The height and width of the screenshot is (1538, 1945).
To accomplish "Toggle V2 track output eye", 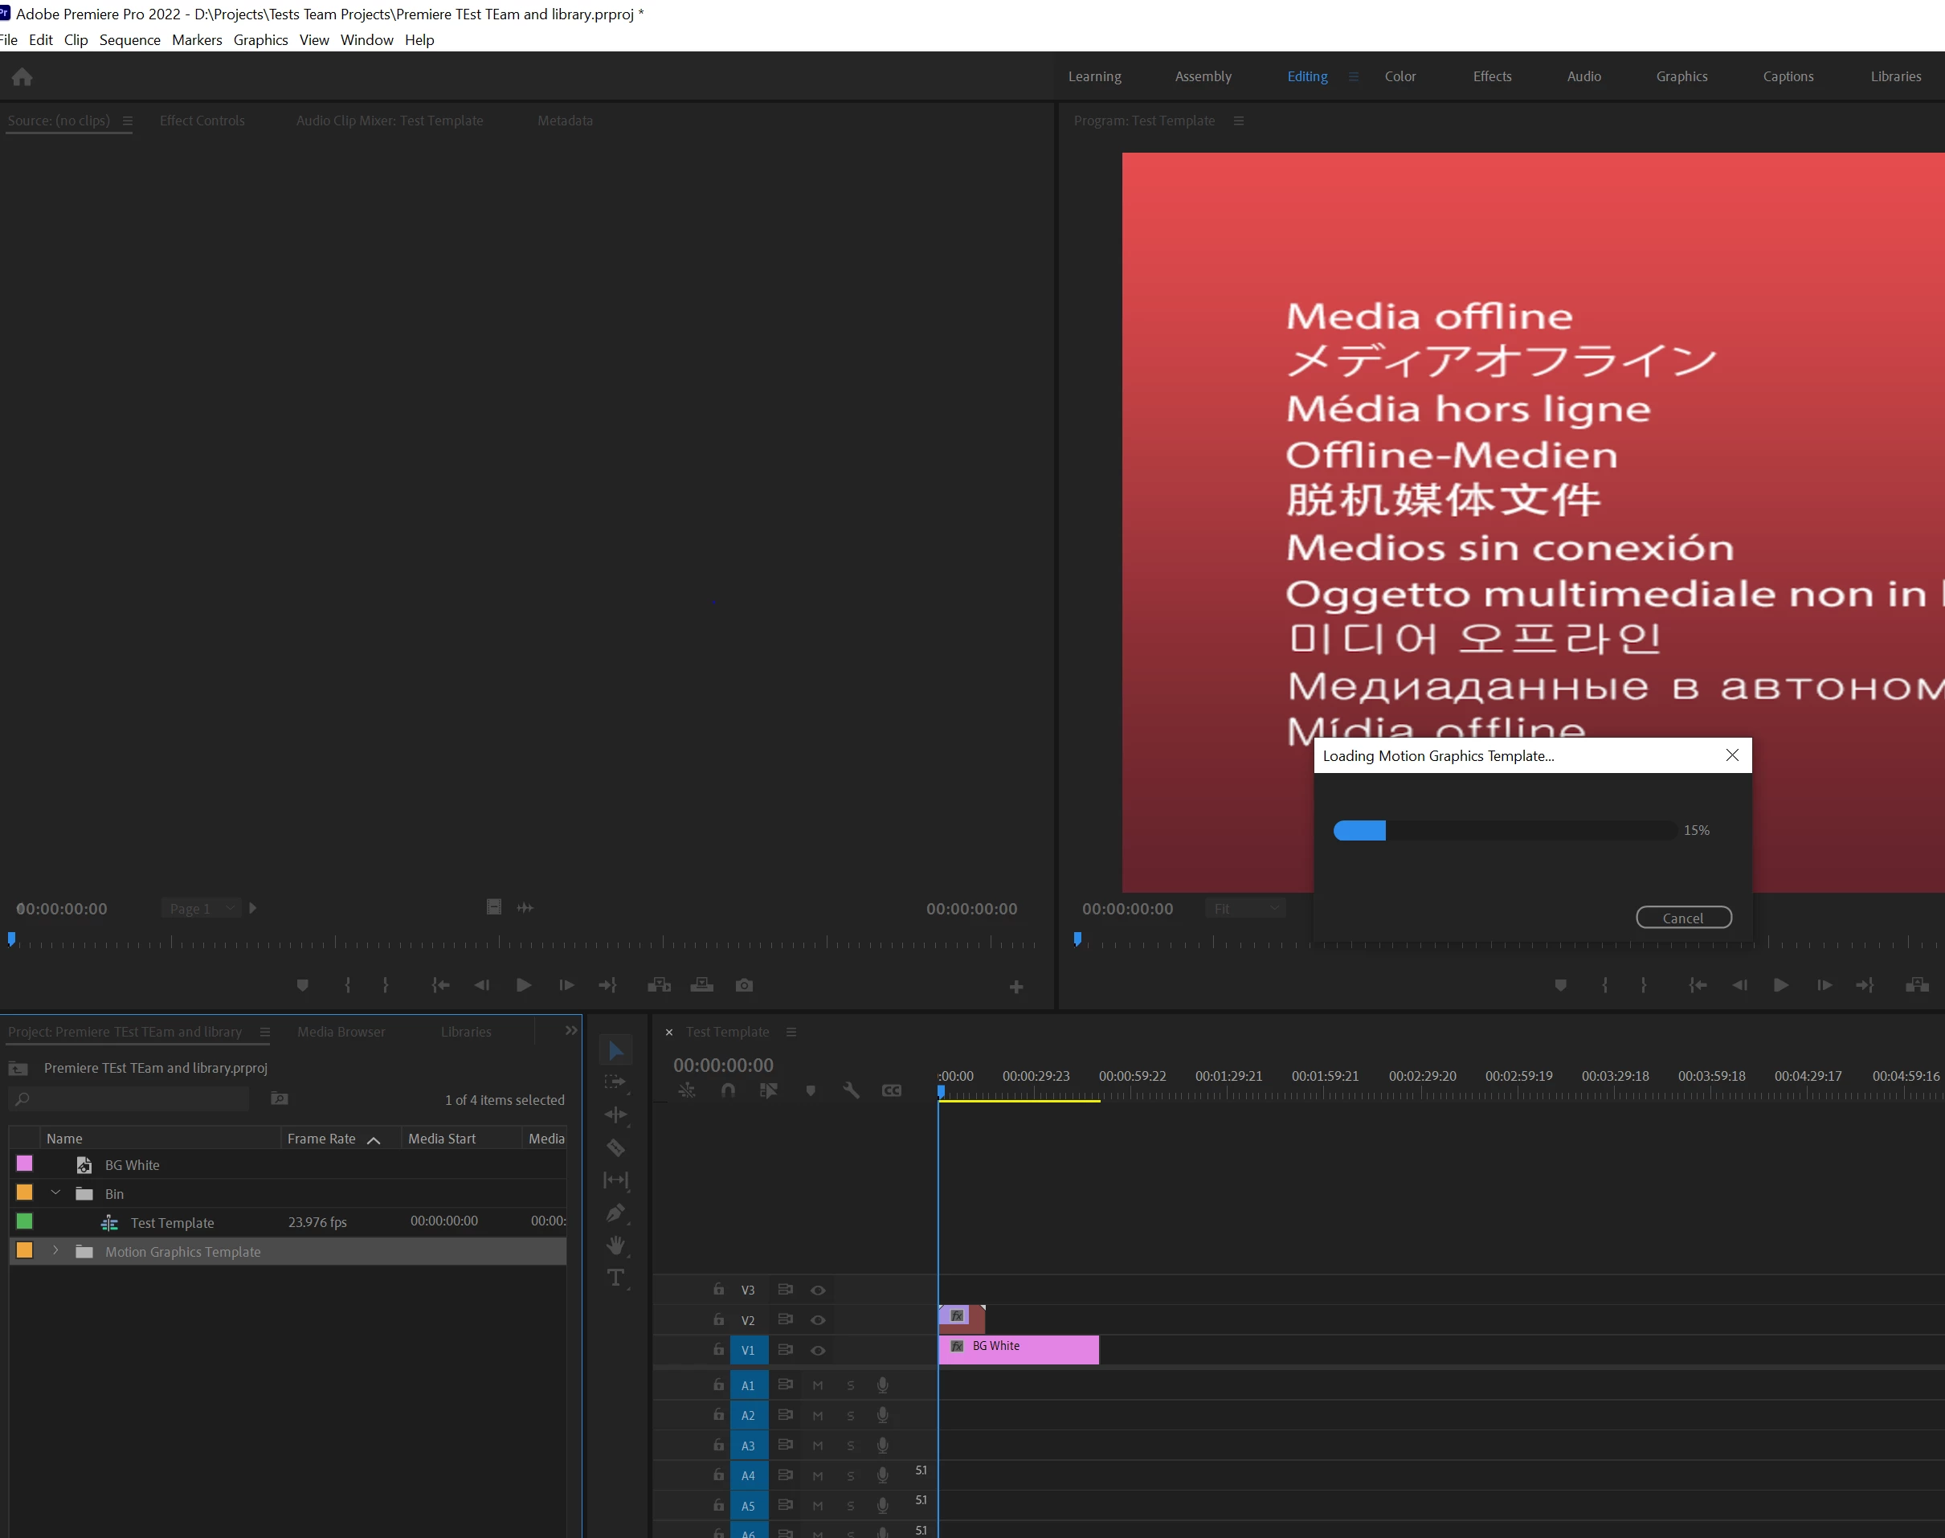I will point(817,1320).
